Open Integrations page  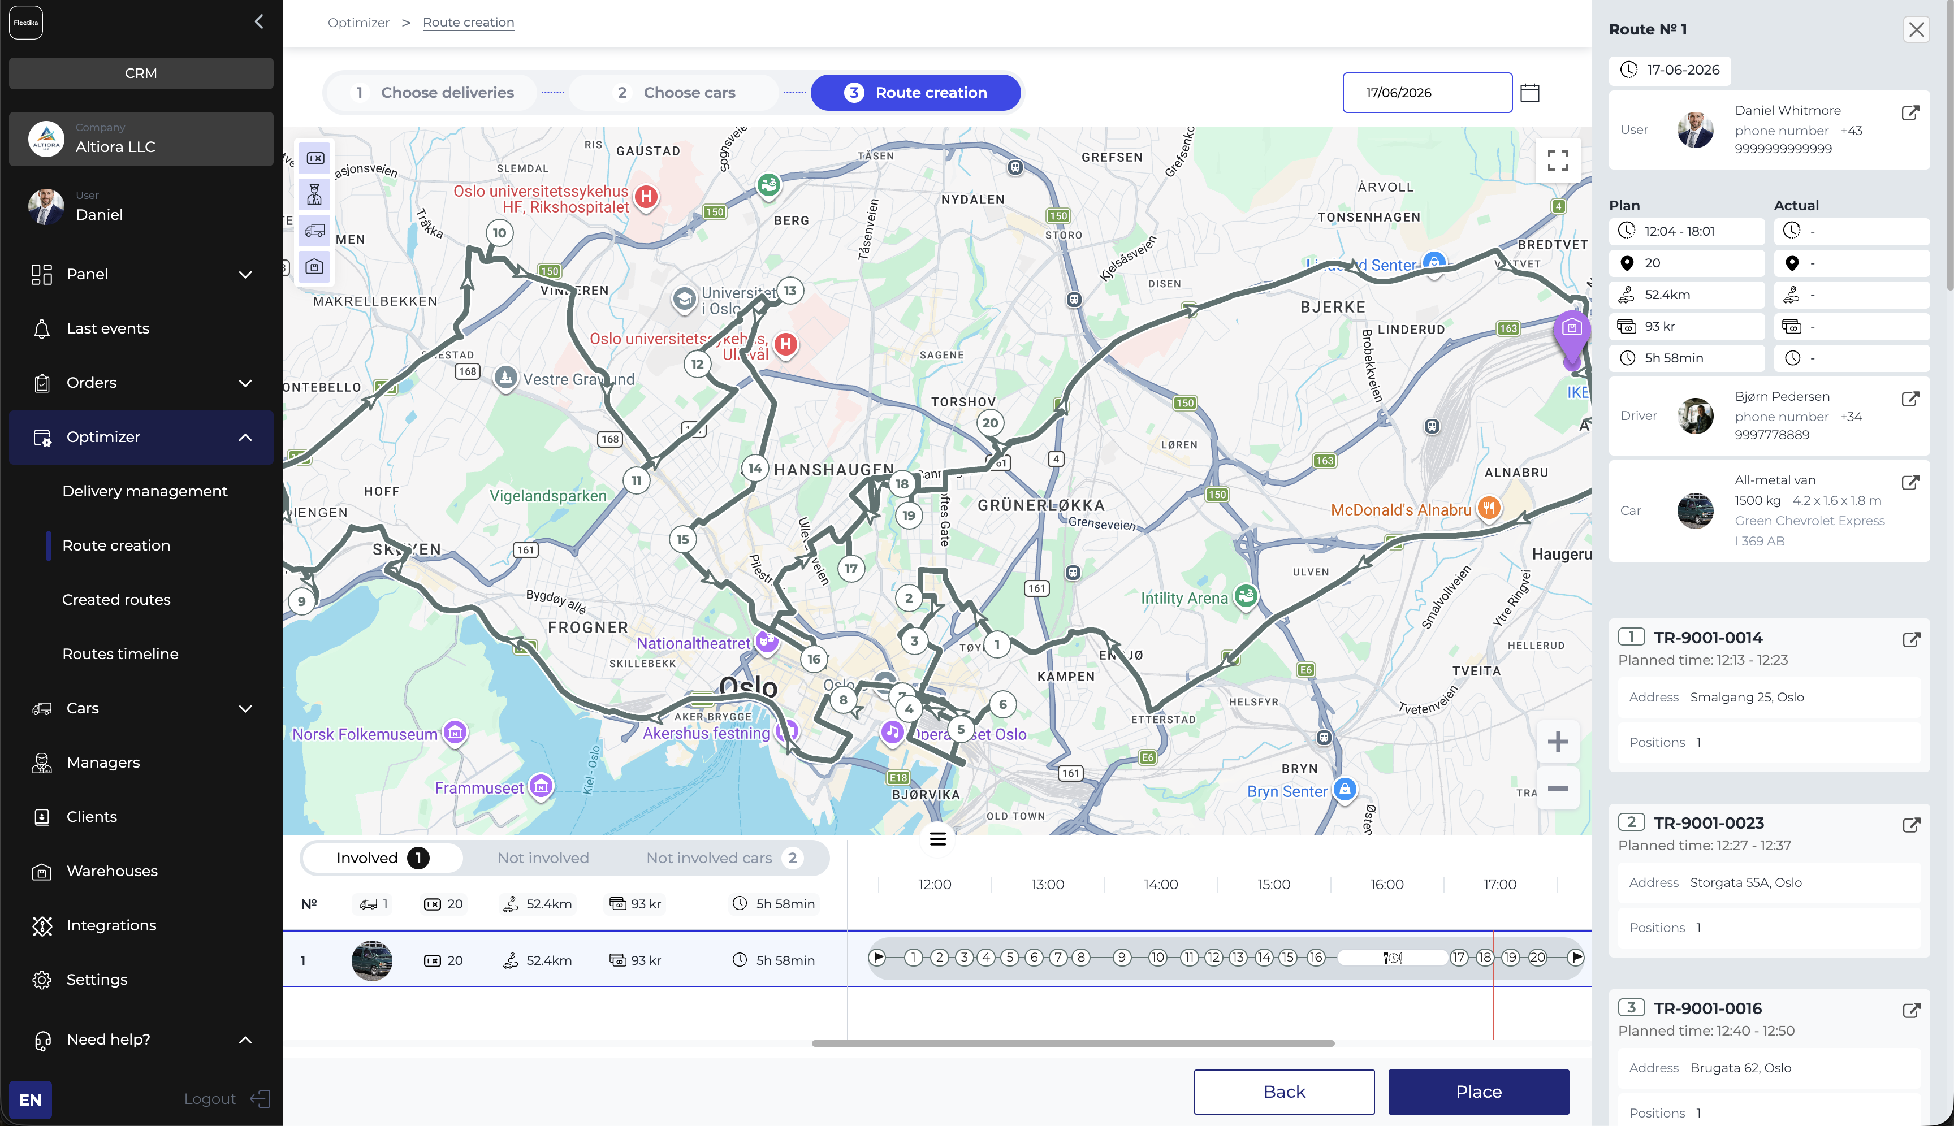click(141, 925)
